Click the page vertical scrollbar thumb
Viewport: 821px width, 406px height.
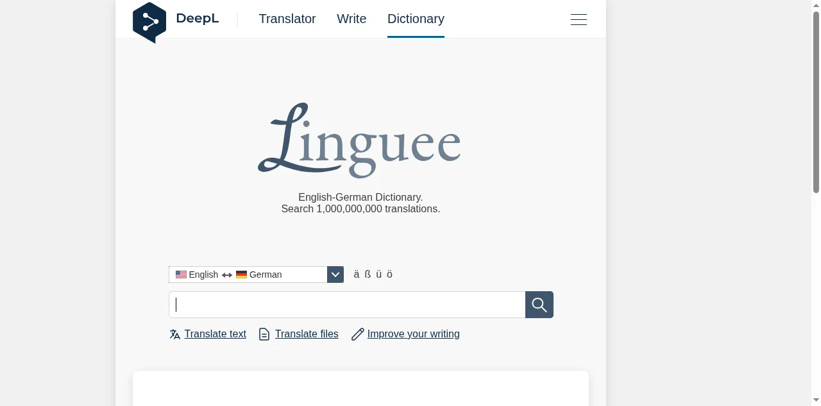[816, 102]
